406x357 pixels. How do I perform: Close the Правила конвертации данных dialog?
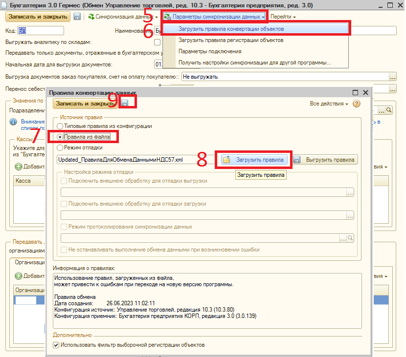365,92
